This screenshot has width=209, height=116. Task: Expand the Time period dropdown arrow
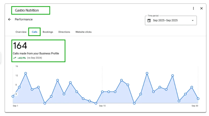point(193,20)
